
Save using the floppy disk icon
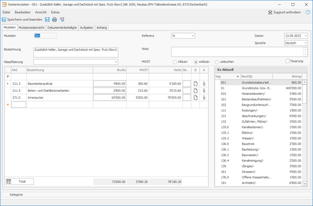[47, 20]
